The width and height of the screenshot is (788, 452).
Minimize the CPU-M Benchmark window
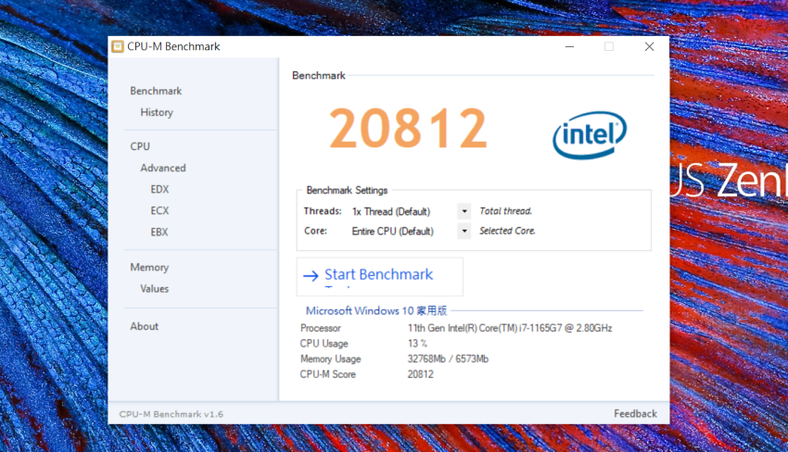click(569, 46)
